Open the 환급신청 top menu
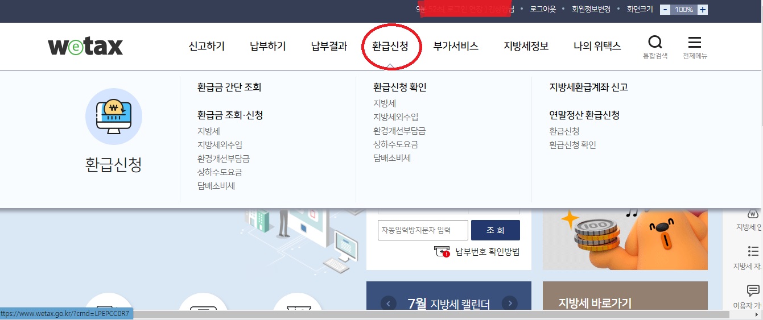Screen dimensions: 763x320 (x=390, y=47)
